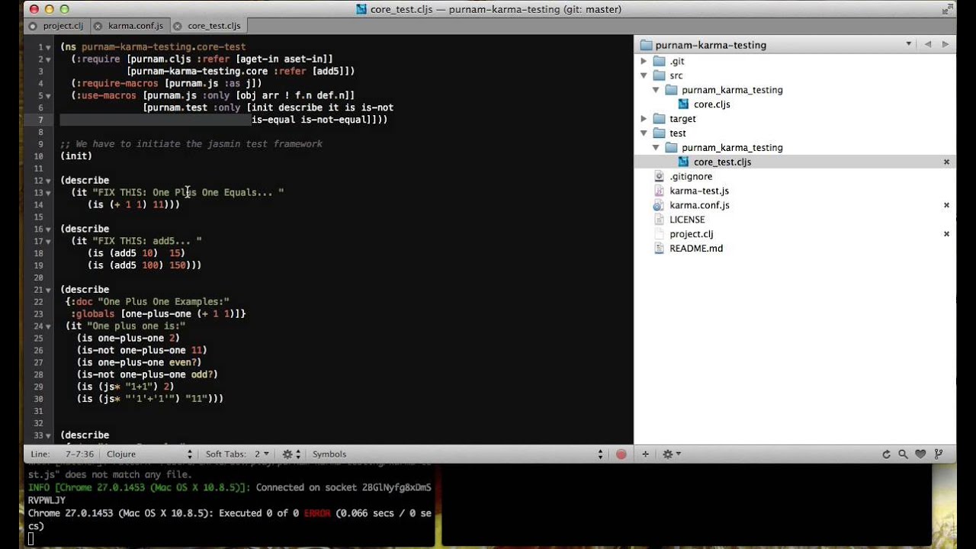
Task: Open project.clj from file browser
Action: [x=691, y=234]
